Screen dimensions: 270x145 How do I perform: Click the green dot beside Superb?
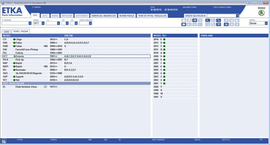(14, 77)
